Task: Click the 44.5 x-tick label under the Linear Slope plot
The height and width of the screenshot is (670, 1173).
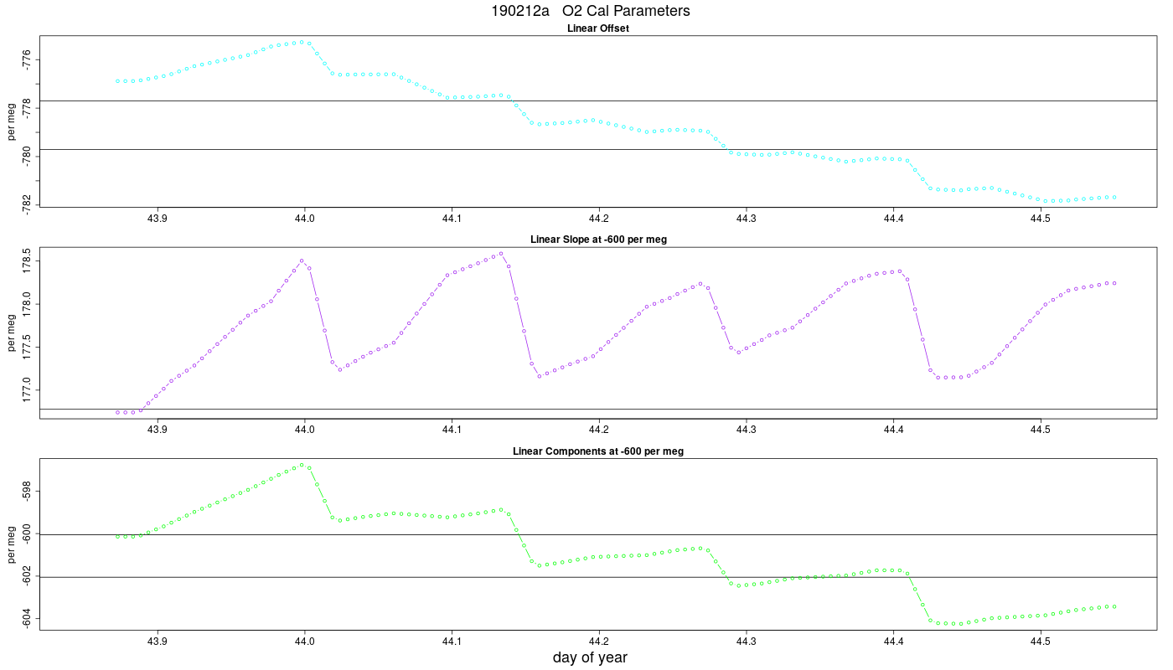Action: 1040,430
